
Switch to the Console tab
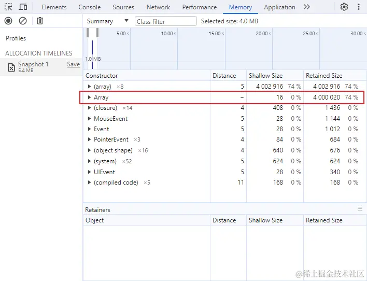click(x=89, y=7)
